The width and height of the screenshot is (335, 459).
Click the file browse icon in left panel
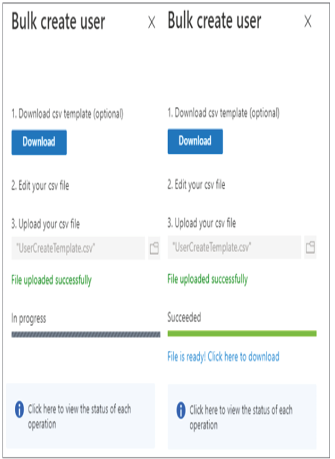154,248
